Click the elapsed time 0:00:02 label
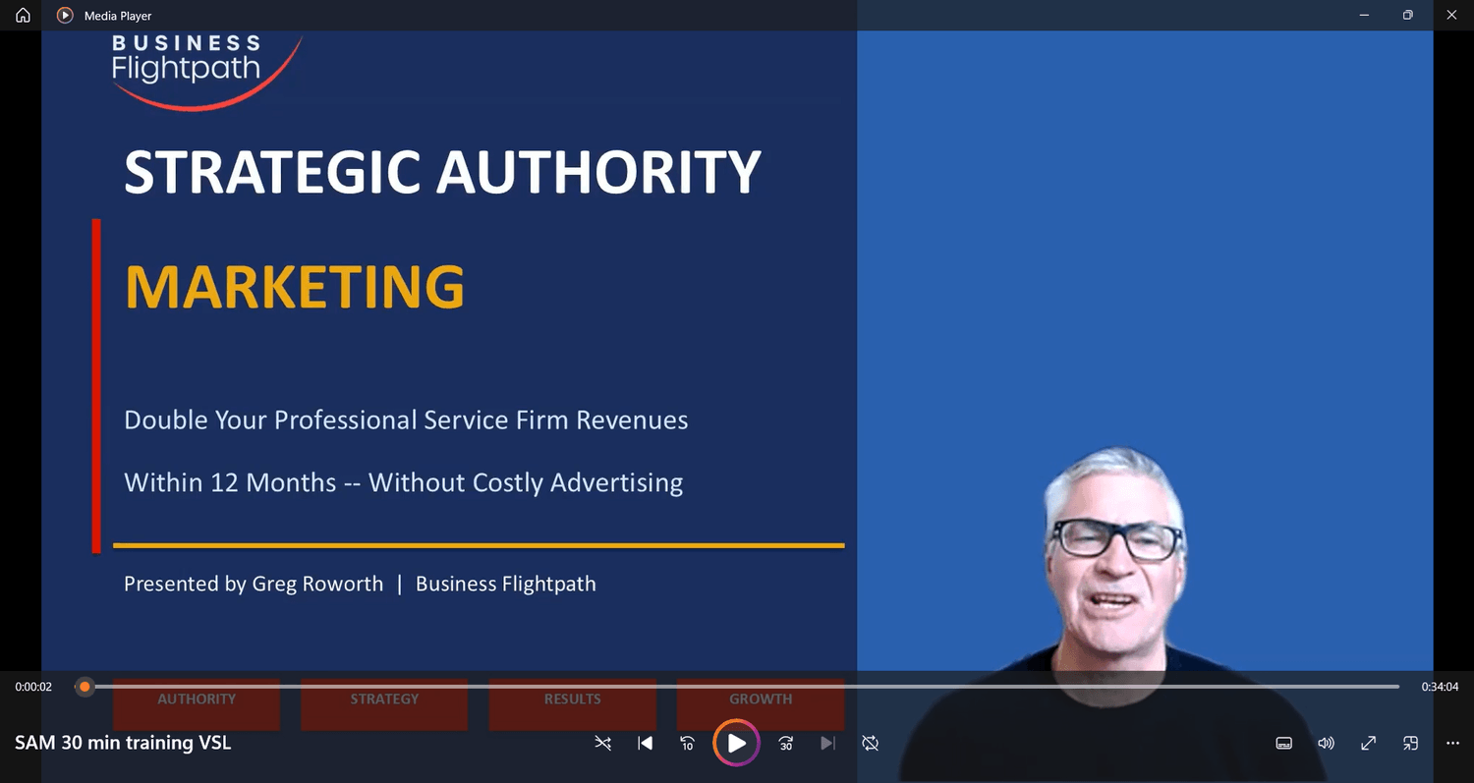This screenshot has height=783, width=1474. pyautogui.click(x=33, y=687)
